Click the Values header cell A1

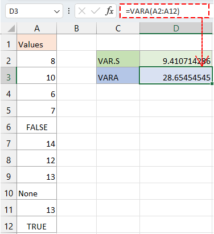point(37,43)
